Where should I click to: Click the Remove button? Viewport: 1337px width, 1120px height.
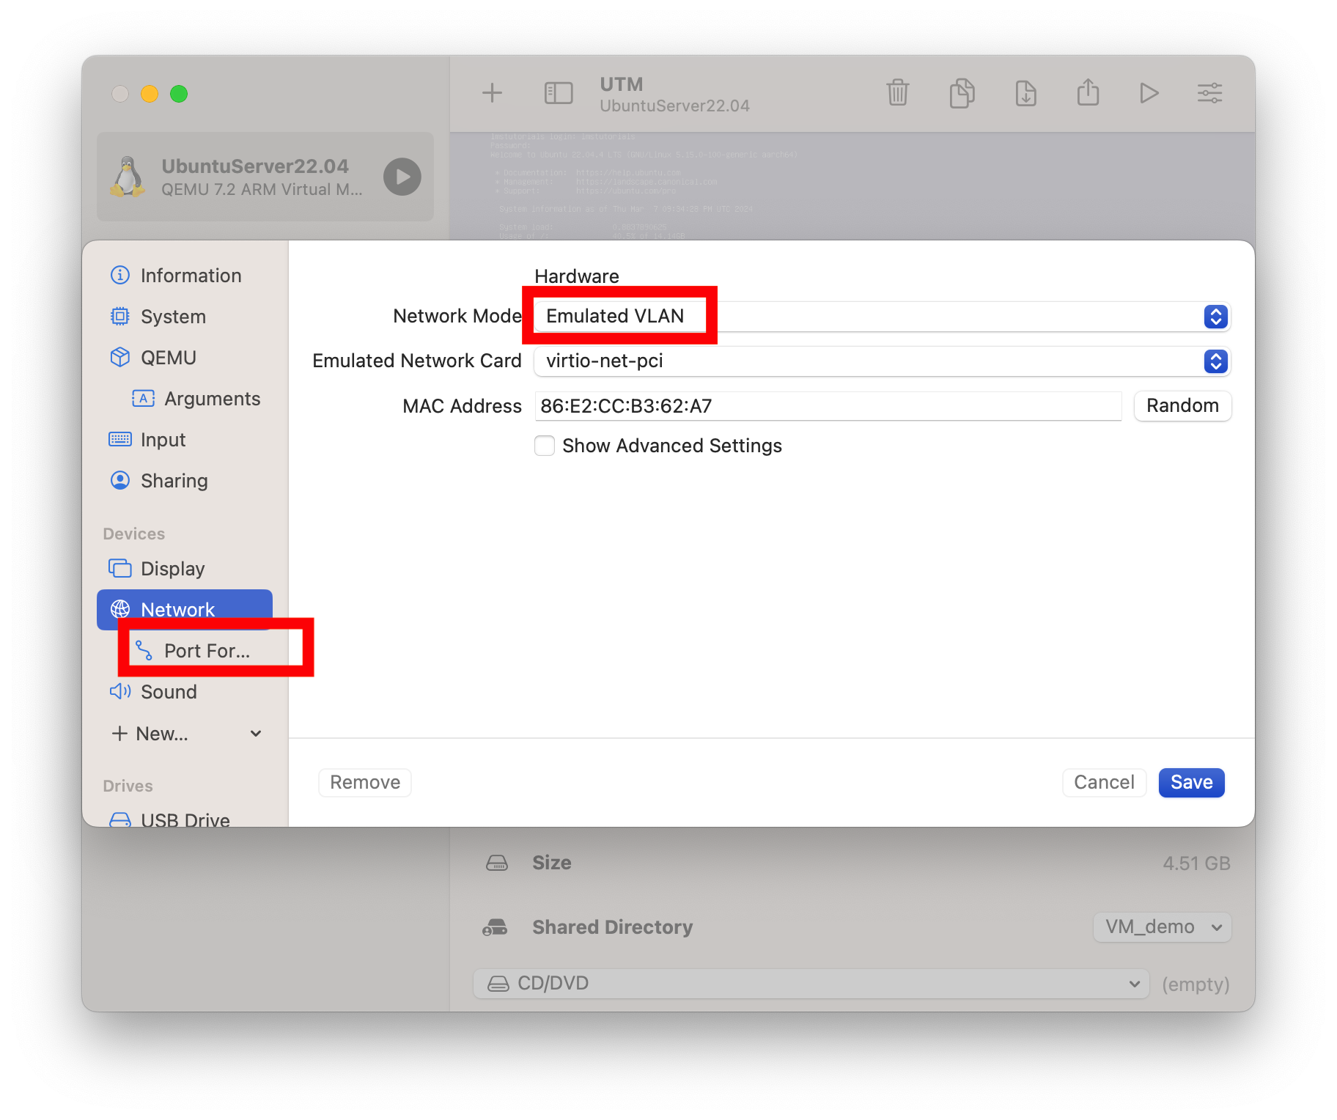tap(365, 783)
